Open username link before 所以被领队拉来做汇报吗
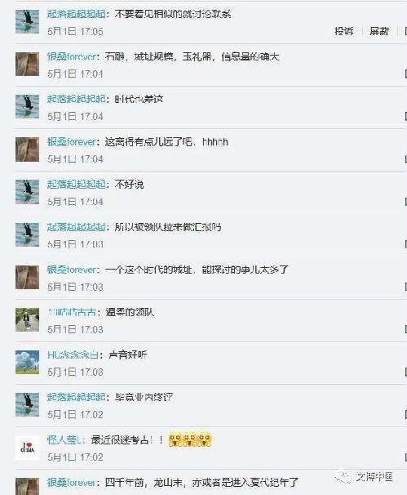The width and height of the screenshot is (407, 495). pos(77,226)
